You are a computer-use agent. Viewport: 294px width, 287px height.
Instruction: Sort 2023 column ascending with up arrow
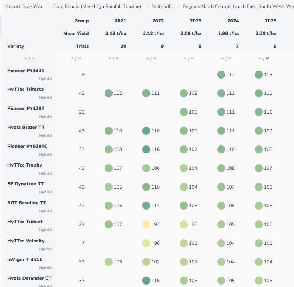tap(185, 59)
